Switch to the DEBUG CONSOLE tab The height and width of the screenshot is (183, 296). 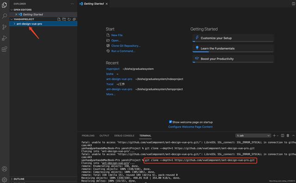(x=124, y=136)
